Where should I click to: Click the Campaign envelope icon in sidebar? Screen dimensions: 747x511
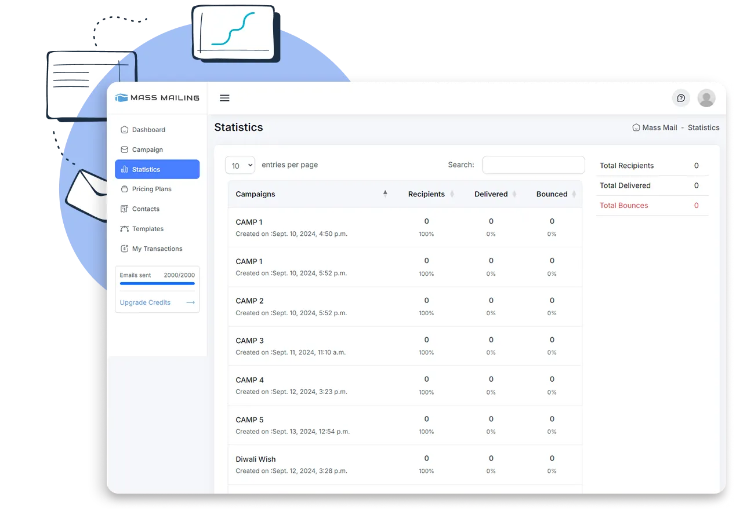point(124,149)
